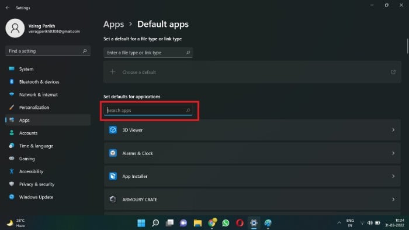Open Time & language settings
Screen dimensions: 409x230
pos(48,146)
